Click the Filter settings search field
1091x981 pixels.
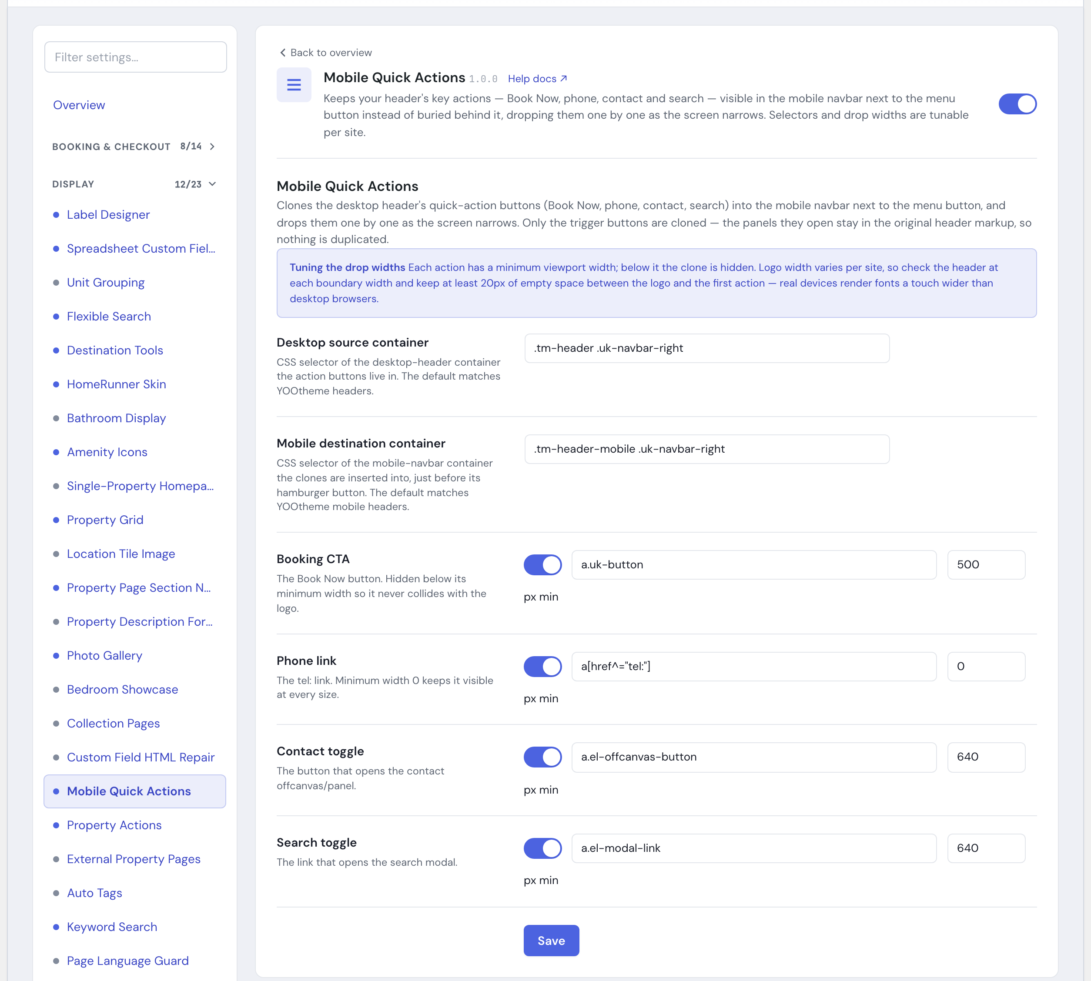pos(135,57)
